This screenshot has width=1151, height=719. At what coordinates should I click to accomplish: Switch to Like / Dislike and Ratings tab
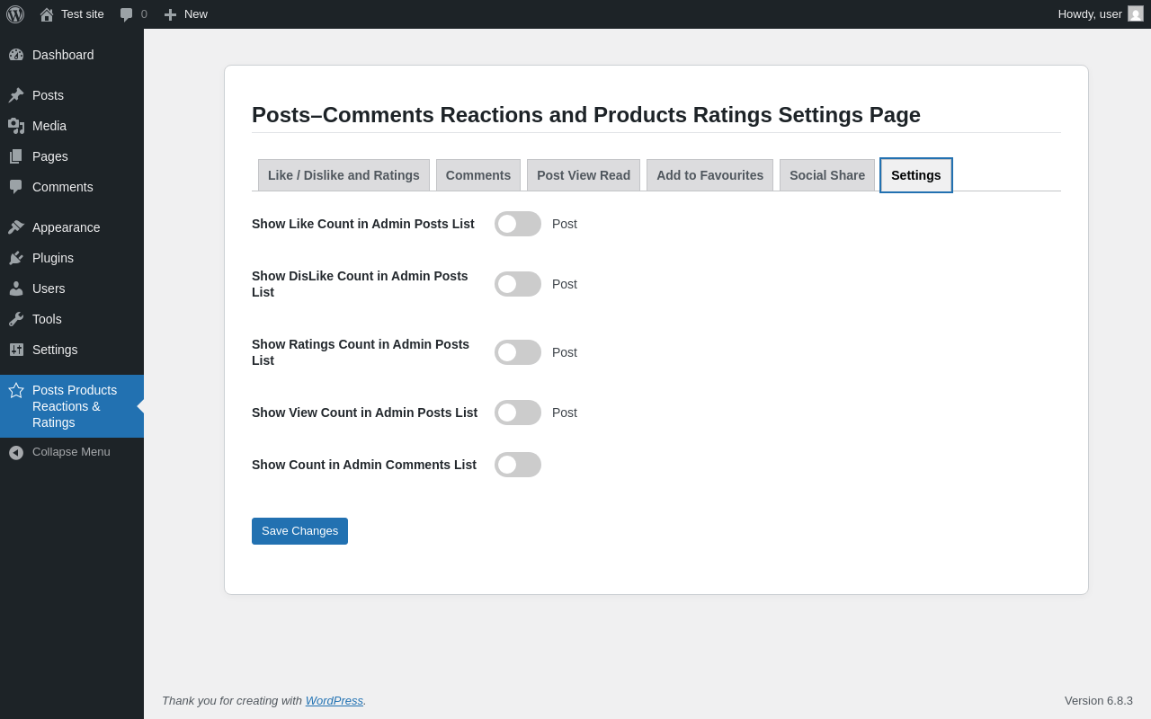pos(344,175)
